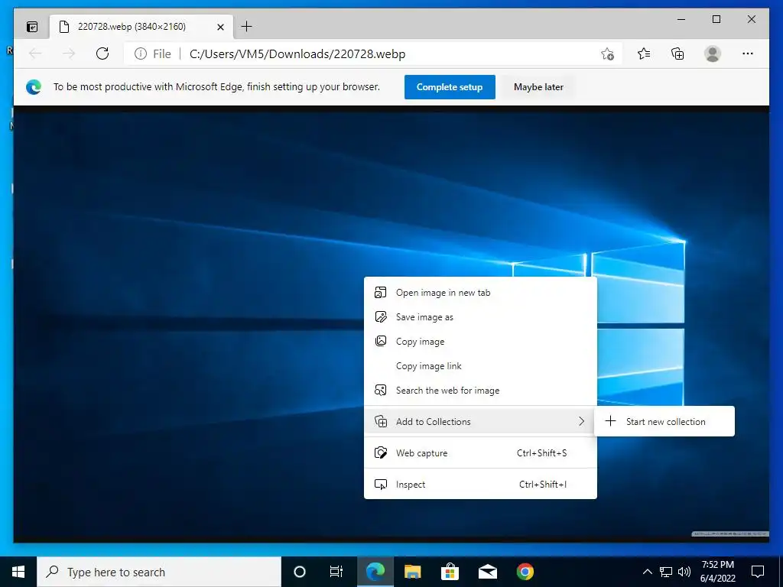783x587 pixels.
Task: Choose Search the web for image
Action: point(480,391)
